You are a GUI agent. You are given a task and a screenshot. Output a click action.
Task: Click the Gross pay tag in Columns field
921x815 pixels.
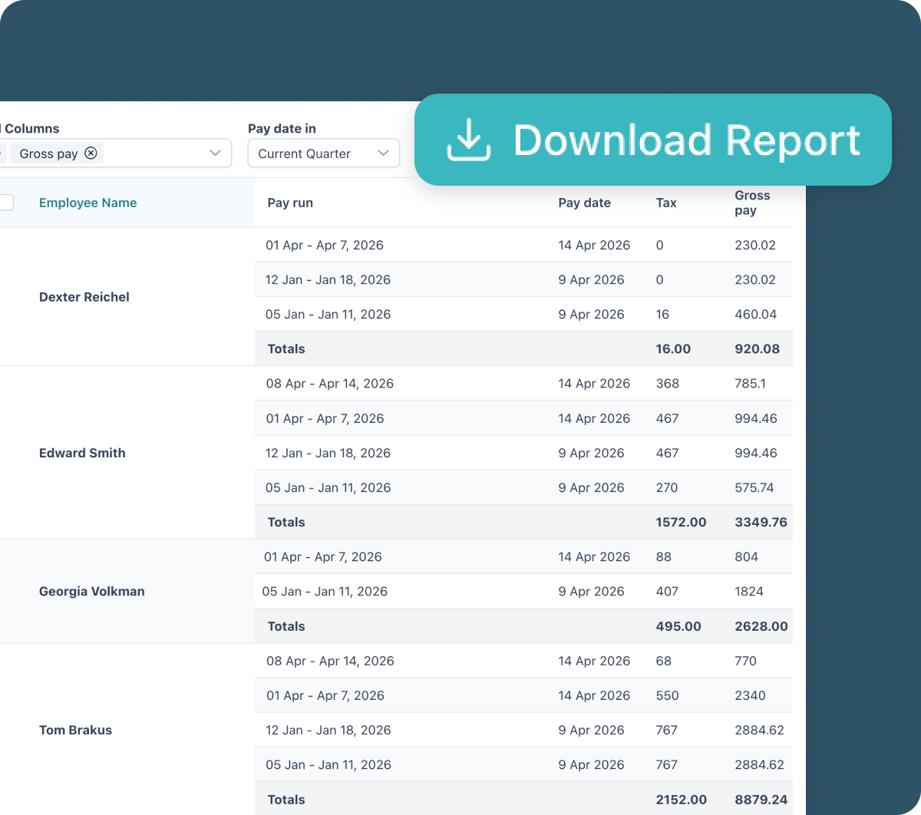tap(48, 153)
